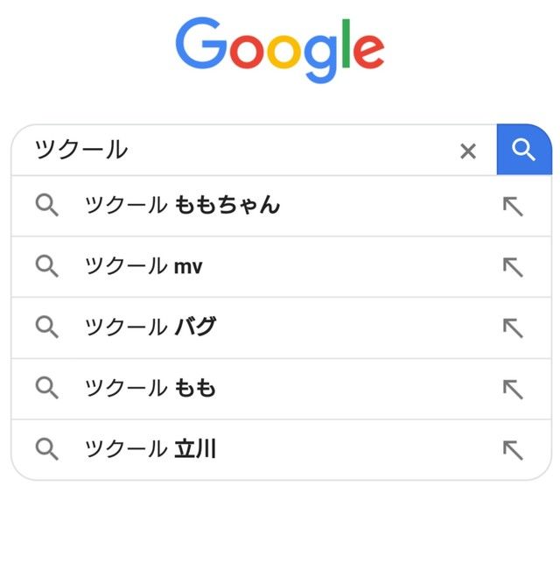The image size is (560, 563).
Task: Fill query arrow beside ツクール ももちゃん
Action: [513, 206]
